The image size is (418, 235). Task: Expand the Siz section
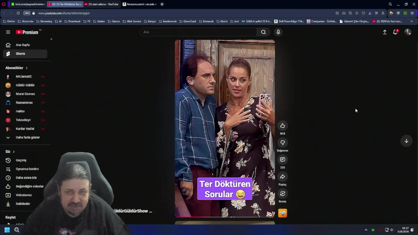(x=10, y=151)
